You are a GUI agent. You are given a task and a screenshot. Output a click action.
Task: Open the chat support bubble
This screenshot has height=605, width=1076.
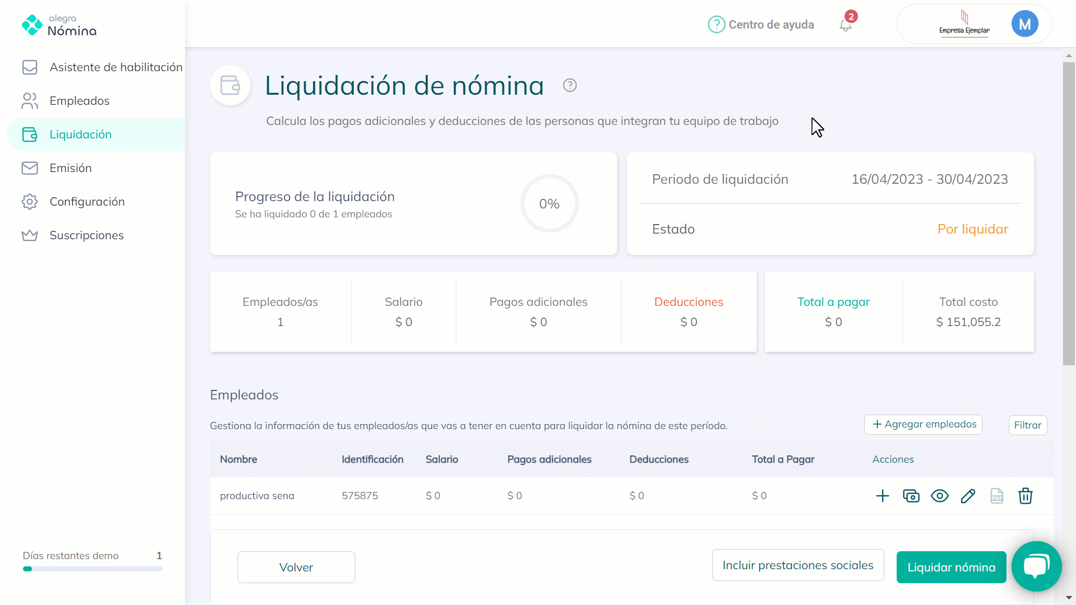coord(1036,566)
